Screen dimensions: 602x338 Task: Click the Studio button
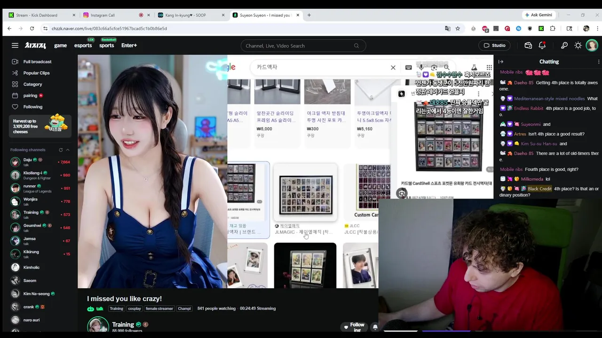pyautogui.click(x=495, y=46)
